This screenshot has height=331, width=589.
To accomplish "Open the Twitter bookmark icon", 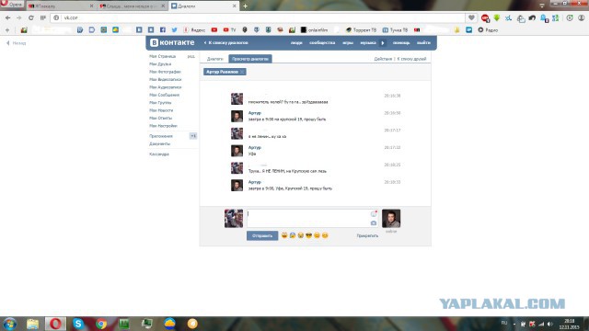I will [174, 29].
